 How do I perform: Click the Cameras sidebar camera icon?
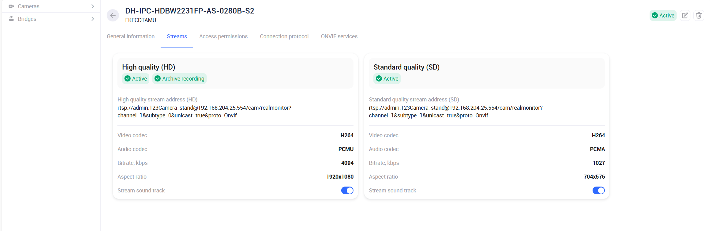[11, 6]
